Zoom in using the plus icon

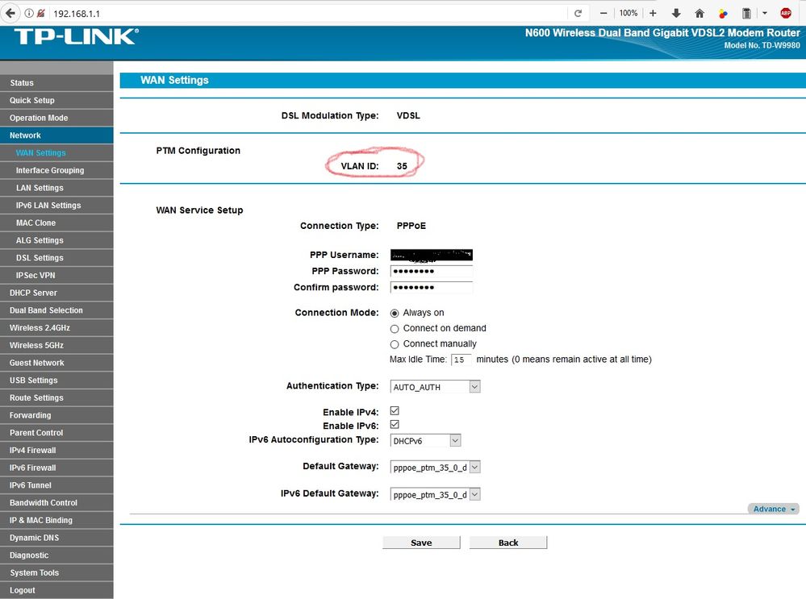pyautogui.click(x=653, y=14)
